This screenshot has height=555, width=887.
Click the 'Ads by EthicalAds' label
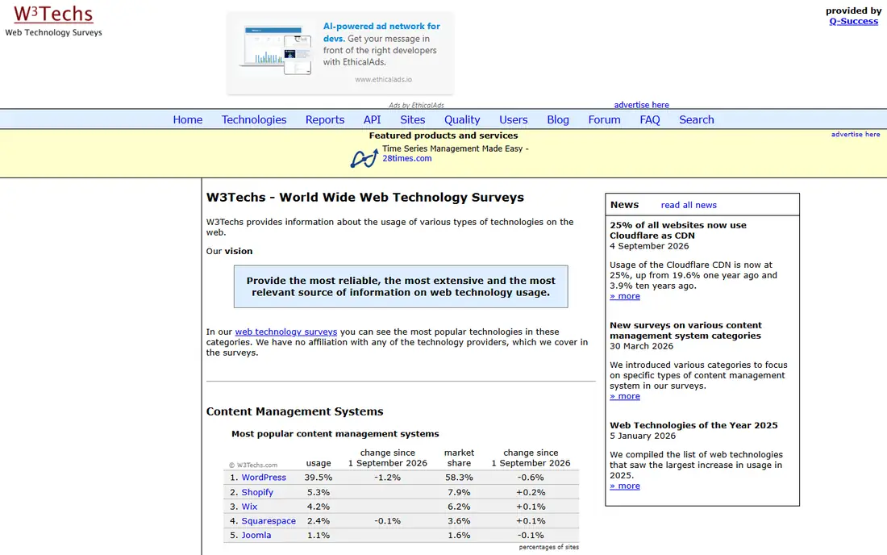pyautogui.click(x=416, y=105)
